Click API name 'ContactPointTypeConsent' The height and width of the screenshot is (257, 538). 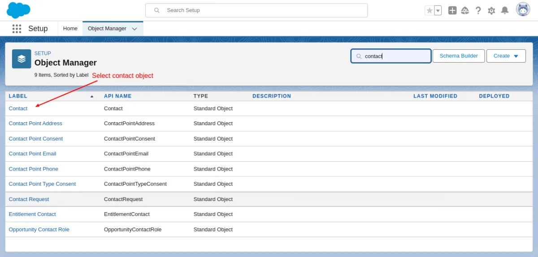[x=135, y=184]
